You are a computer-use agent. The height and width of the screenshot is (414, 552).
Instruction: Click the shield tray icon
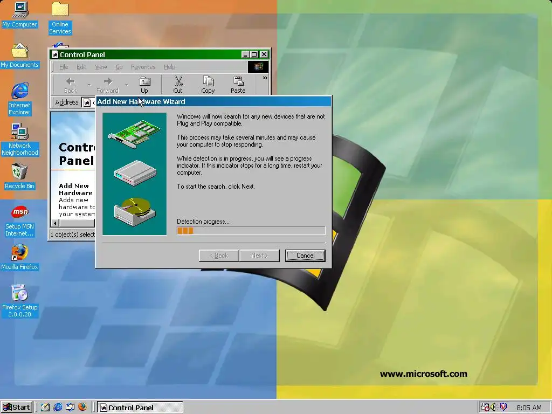click(x=503, y=407)
